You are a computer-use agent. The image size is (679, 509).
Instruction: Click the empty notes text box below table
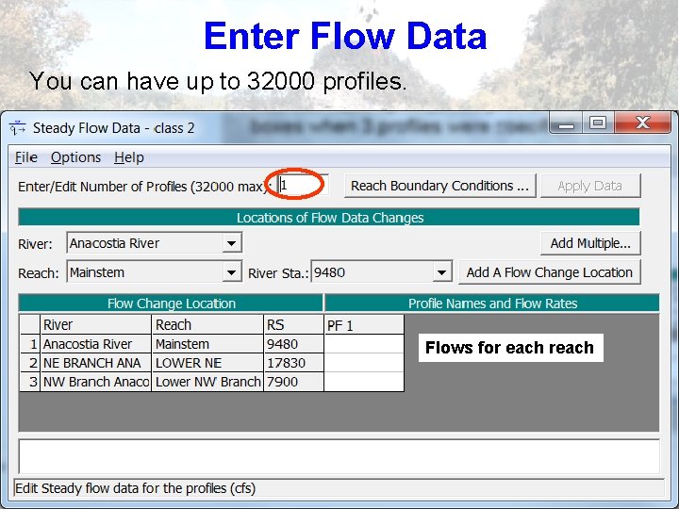point(339,456)
